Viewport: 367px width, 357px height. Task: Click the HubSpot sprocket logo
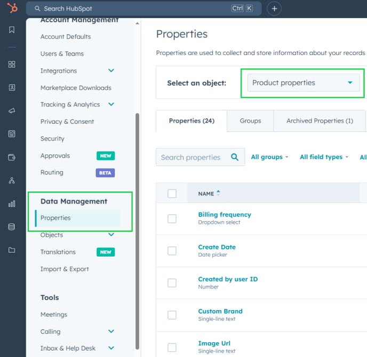click(x=12, y=8)
